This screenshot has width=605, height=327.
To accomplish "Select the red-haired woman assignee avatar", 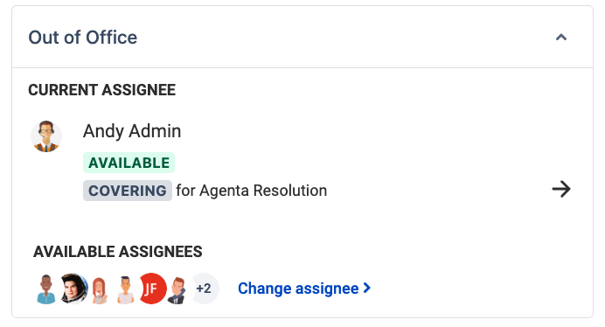I will point(100,290).
